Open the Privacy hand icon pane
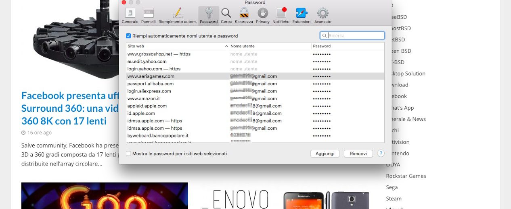Image resolution: width=511 pixels, height=209 pixels. click(x=263, y=16)
